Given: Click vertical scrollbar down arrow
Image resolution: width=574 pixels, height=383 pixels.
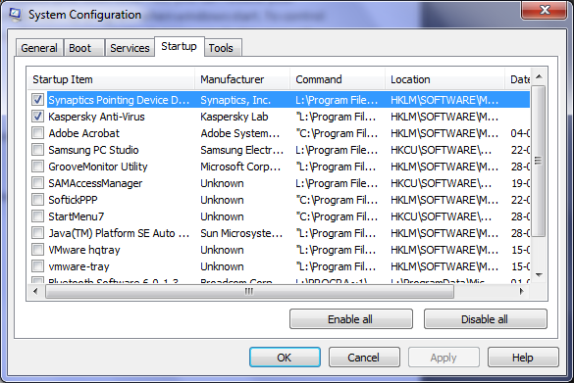Looking at the screenshot, I should 539,275.
